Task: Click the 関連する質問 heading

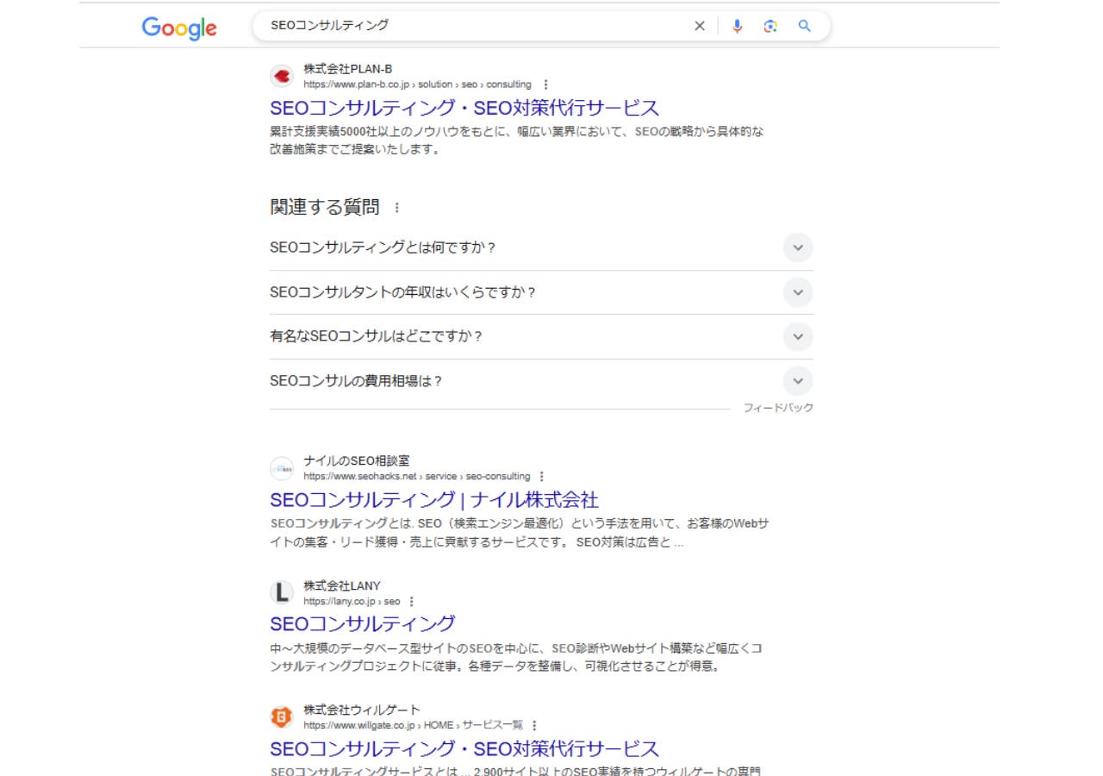Action: coord(324,208)
